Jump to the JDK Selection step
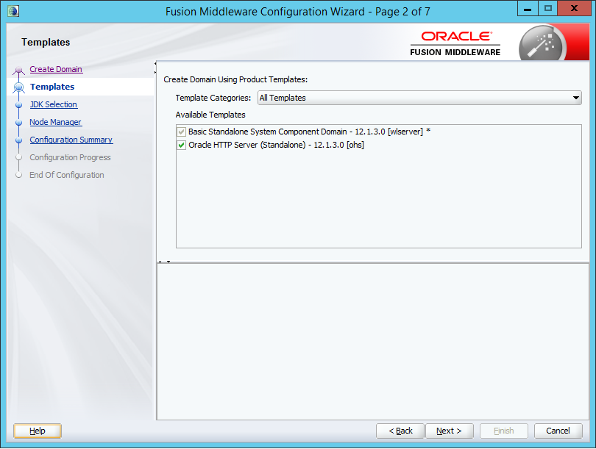 point(53,104)
